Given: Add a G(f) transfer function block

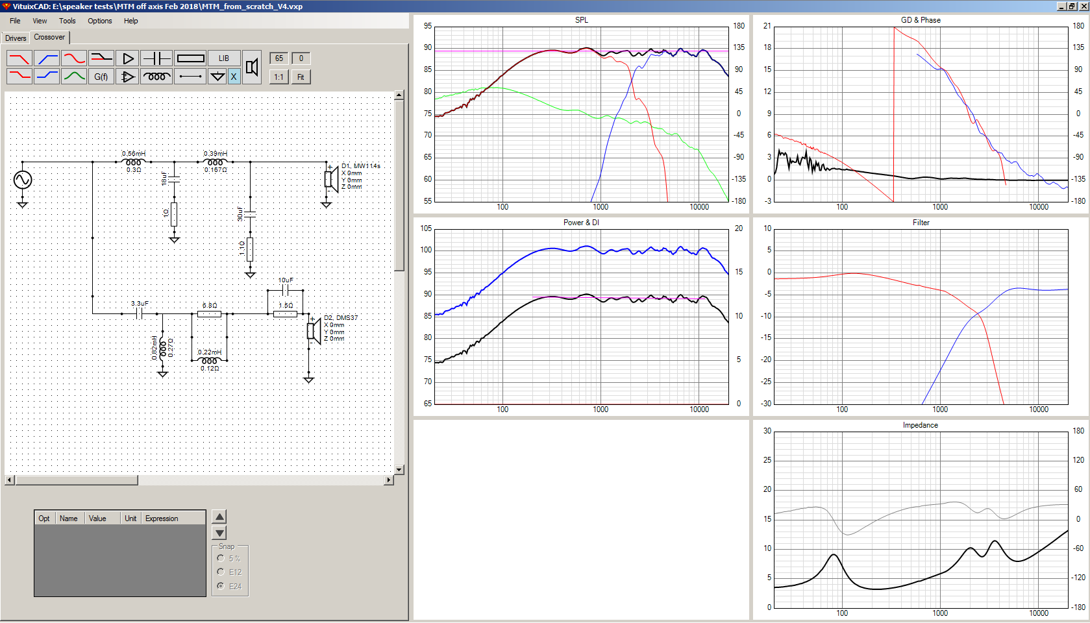Looking at the screenshot, I should (x=101, y=77).
